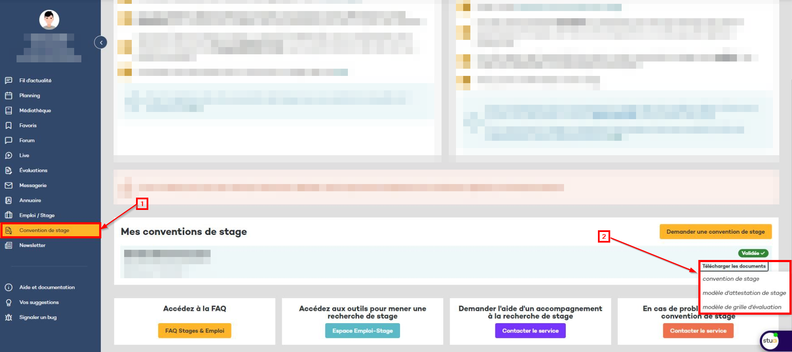Click the FAQ Stages & Emploi button

pyautogui.click(x=195, y=331)
